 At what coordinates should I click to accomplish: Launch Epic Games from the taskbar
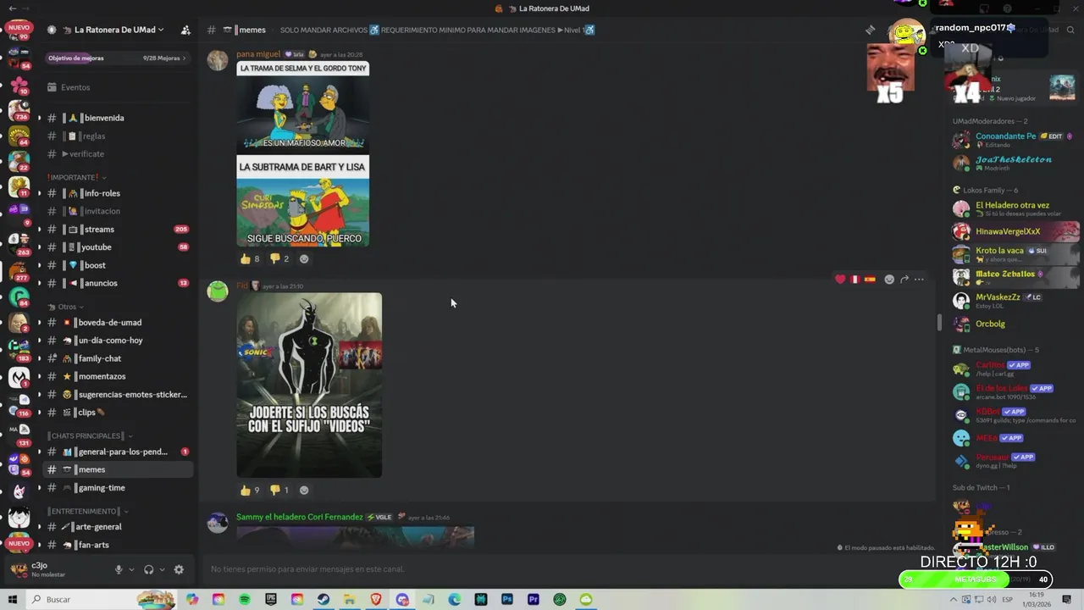coord(271,599)
